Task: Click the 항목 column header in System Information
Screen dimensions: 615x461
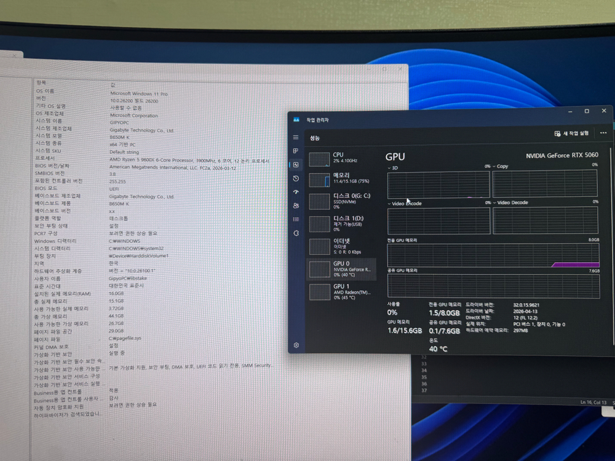Action: (41, 82)
